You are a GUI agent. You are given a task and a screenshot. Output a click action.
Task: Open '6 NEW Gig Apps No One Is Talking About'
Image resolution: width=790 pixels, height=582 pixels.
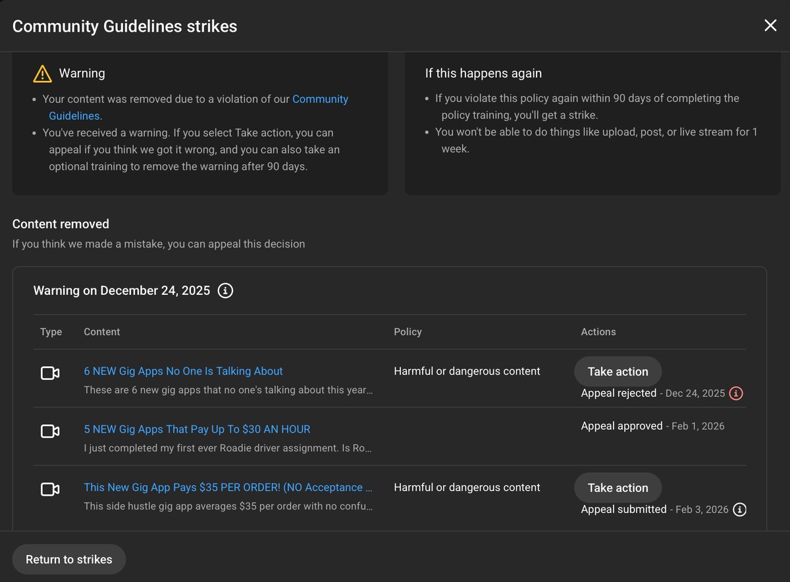pyautogui.click(x=183, y=371)
